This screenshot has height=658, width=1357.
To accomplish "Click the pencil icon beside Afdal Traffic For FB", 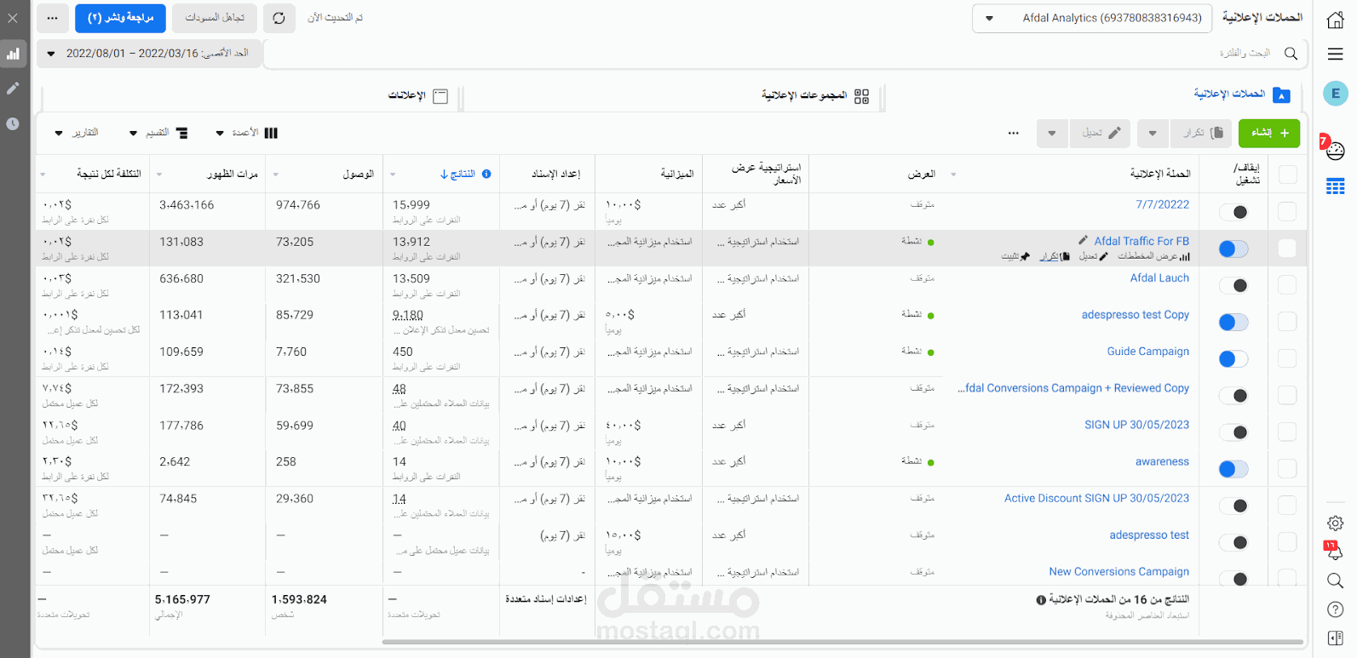I will click(1083, 241).
